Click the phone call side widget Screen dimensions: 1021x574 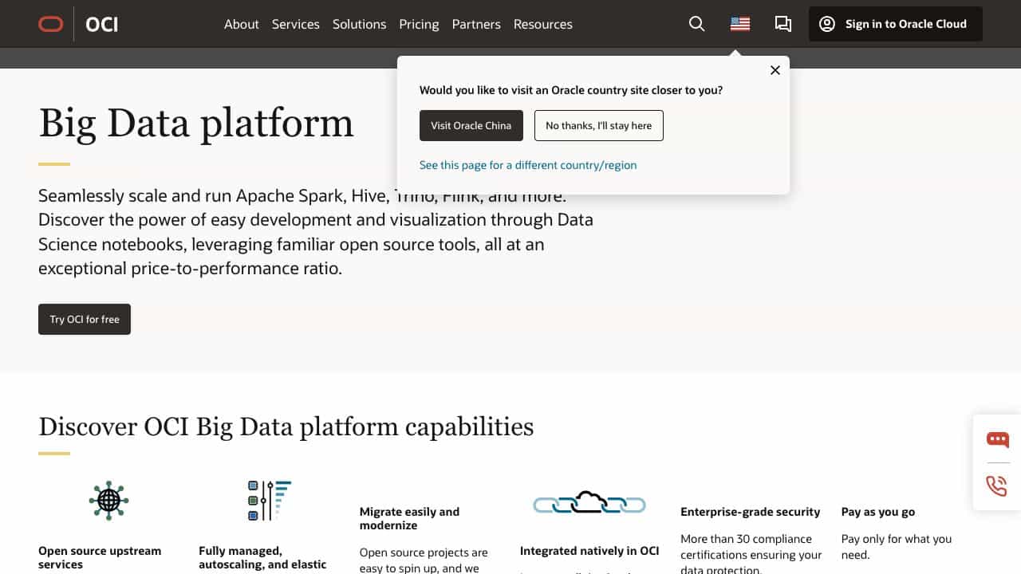(x=997, y=486)
